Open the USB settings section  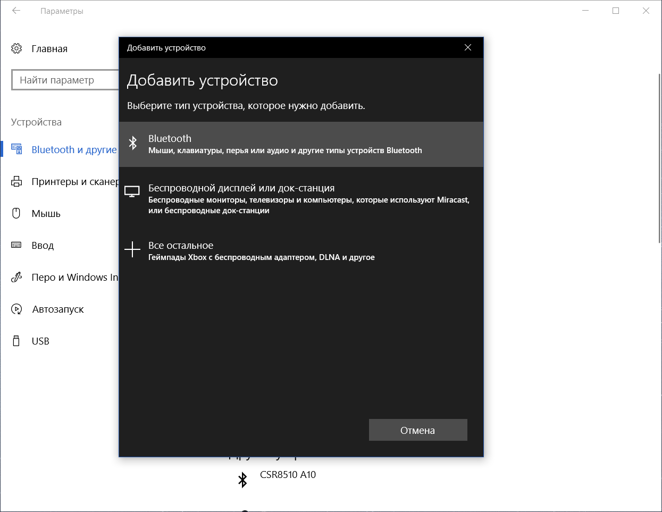coord(40,341)
